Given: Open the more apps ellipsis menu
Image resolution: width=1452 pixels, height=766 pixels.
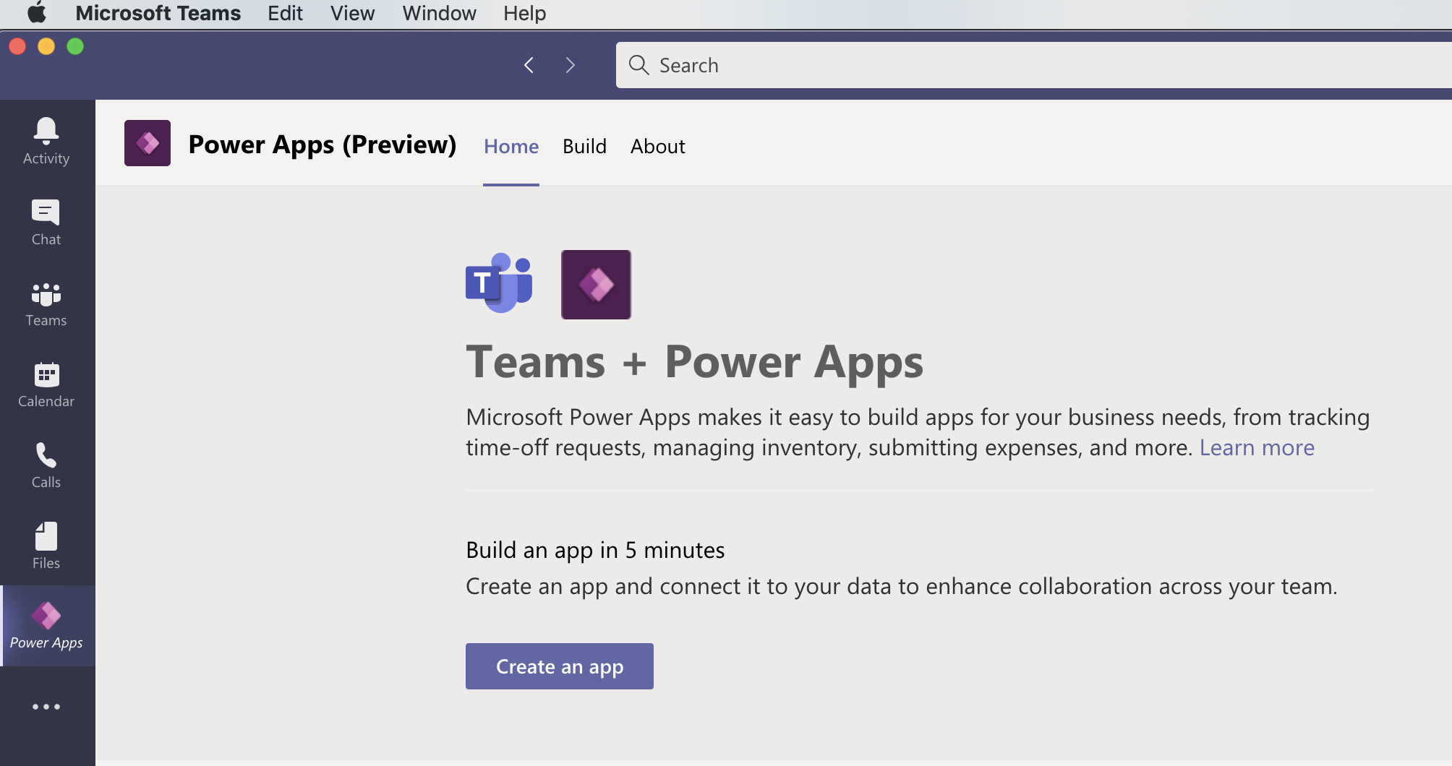Looking at the screenshot, I should [x=46, y=707].
